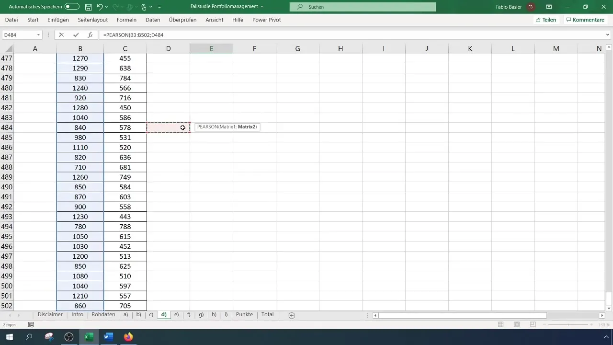The height and width of the screenshot is (345, 613).
Task: Open the Formeln ribbon tab
Action: click(x=126, y=20)
